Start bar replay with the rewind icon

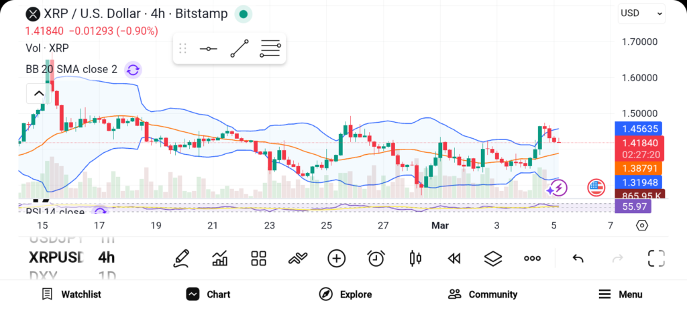pyautogui.click(x=454, y=258)
